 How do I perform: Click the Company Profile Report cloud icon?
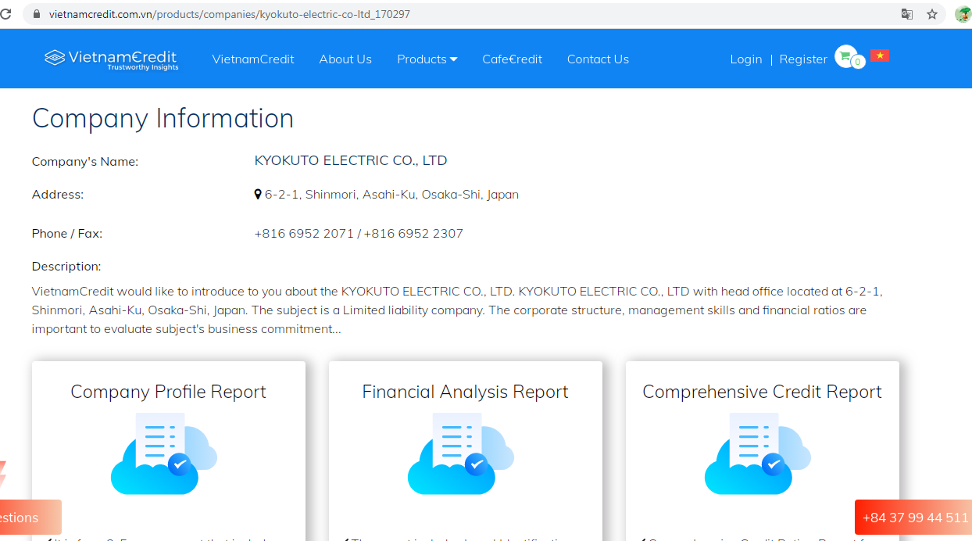[x=164, y=454]
